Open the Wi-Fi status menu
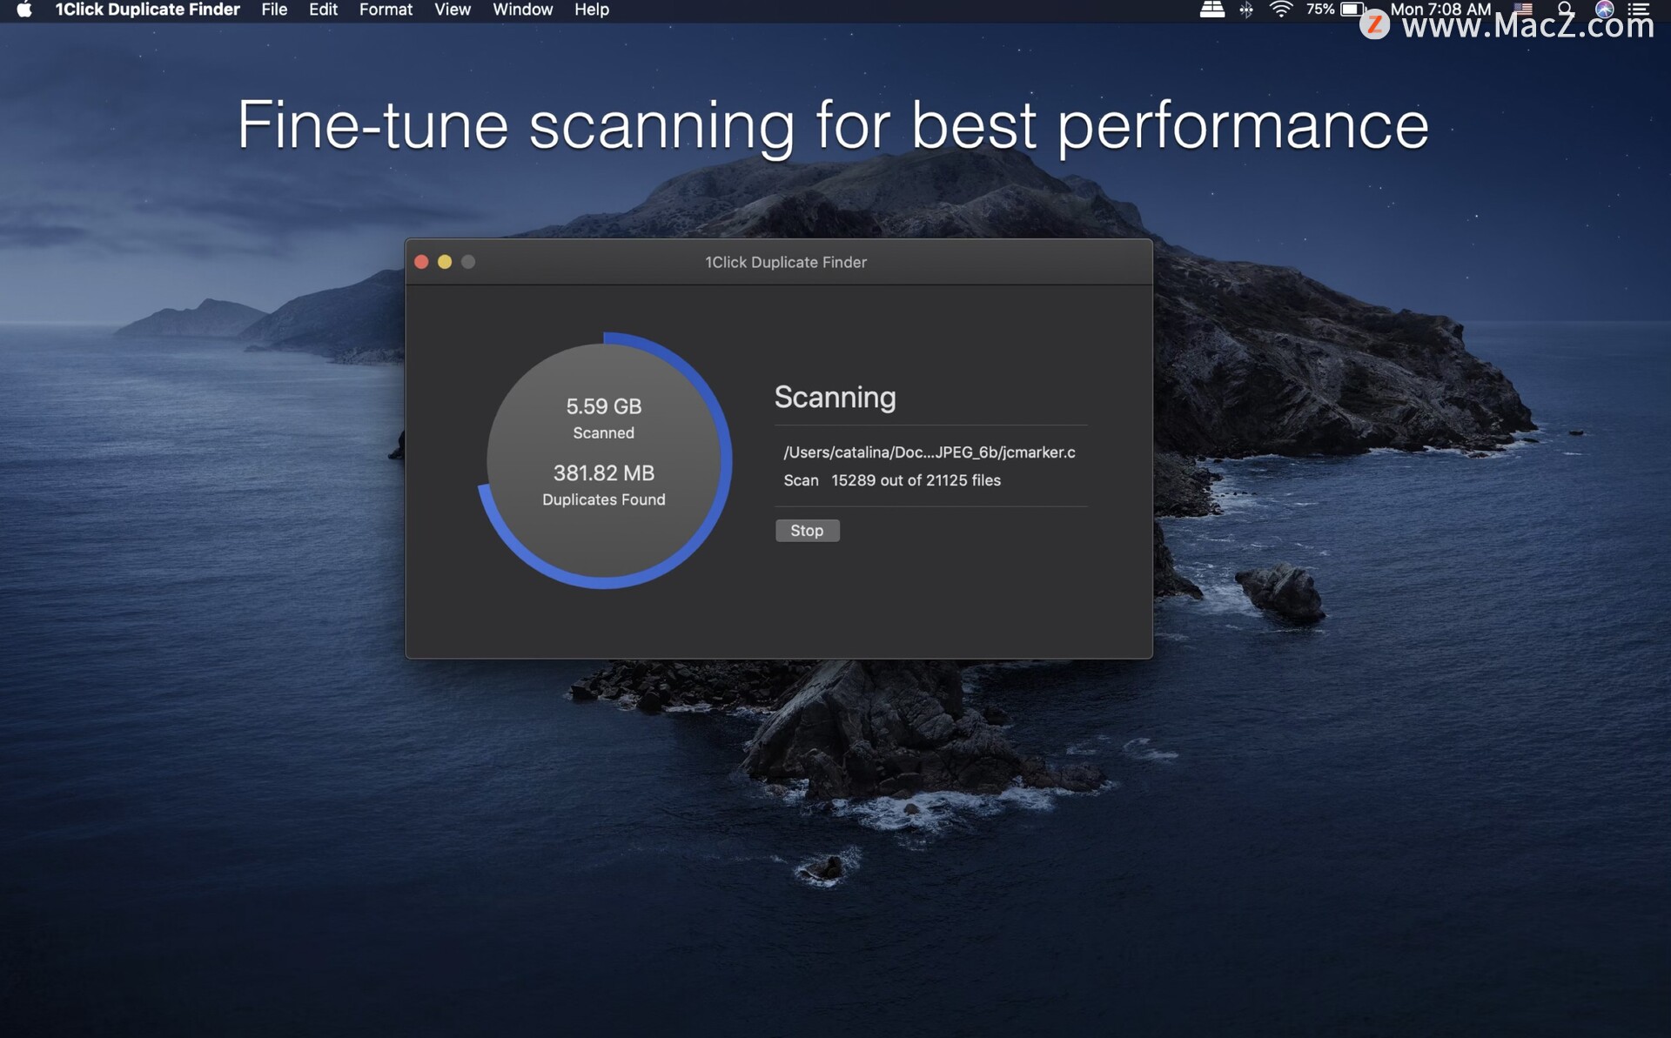 click(x=1280, y=10)
